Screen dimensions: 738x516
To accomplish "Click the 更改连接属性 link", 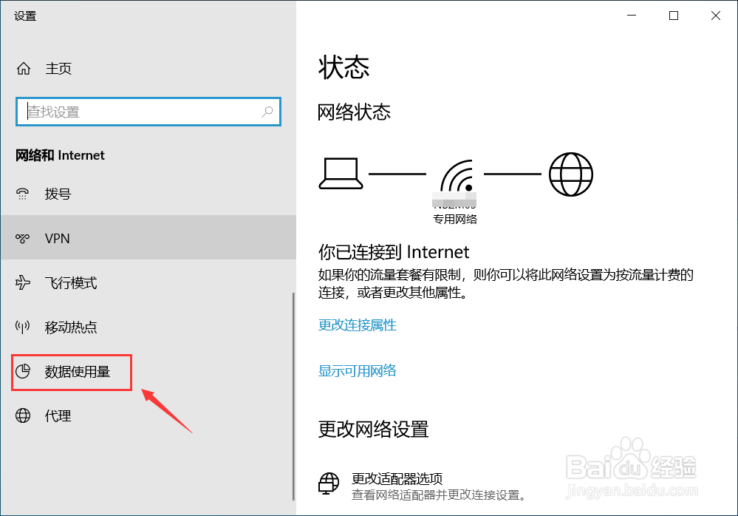I will pyautogui.click(x=358, y=325).
